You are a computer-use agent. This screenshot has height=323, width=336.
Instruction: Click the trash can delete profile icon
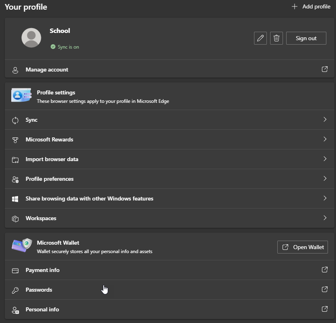[277, 38]
